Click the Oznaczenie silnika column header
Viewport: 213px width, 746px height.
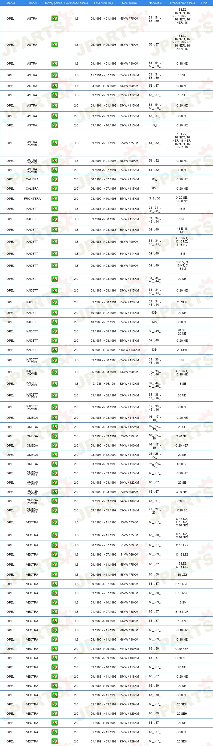(x=182, y=3)
